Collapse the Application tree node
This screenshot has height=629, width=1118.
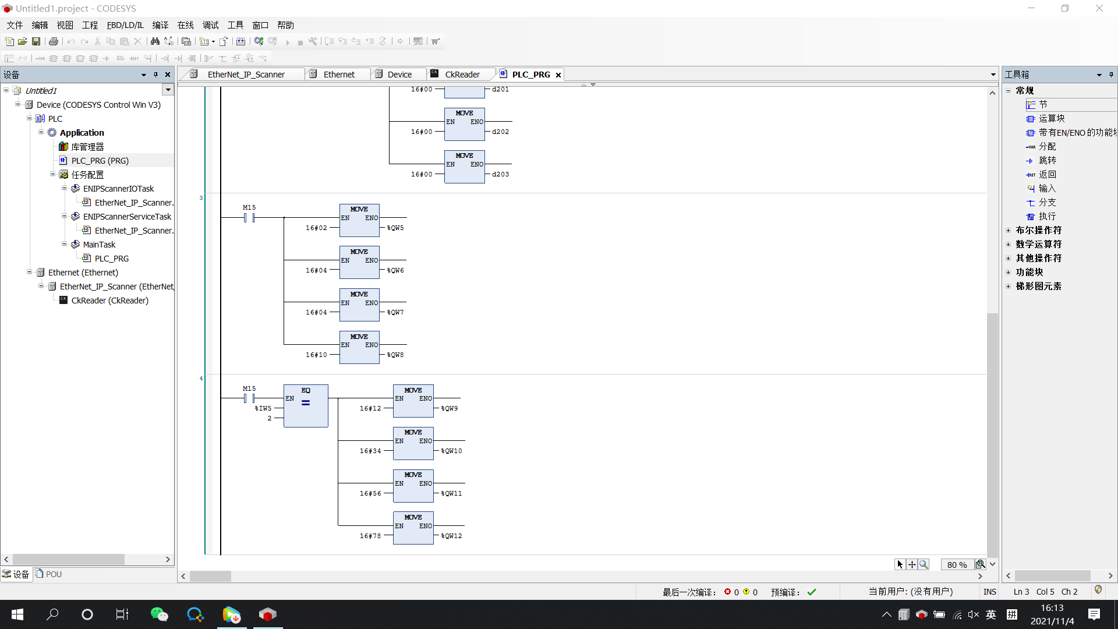pos(41,132)
